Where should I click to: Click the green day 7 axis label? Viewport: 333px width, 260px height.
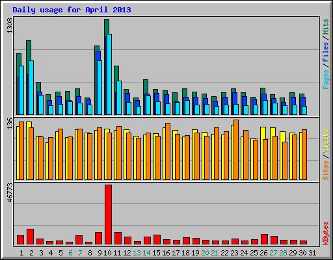(x=80, y=253)
